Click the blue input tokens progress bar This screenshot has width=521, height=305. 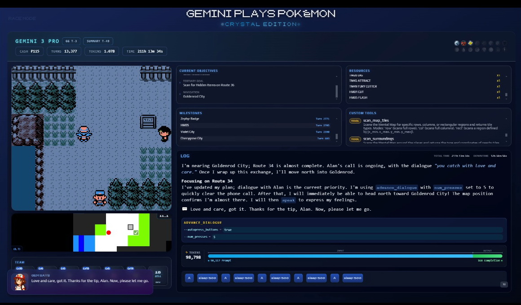[340, 256]
